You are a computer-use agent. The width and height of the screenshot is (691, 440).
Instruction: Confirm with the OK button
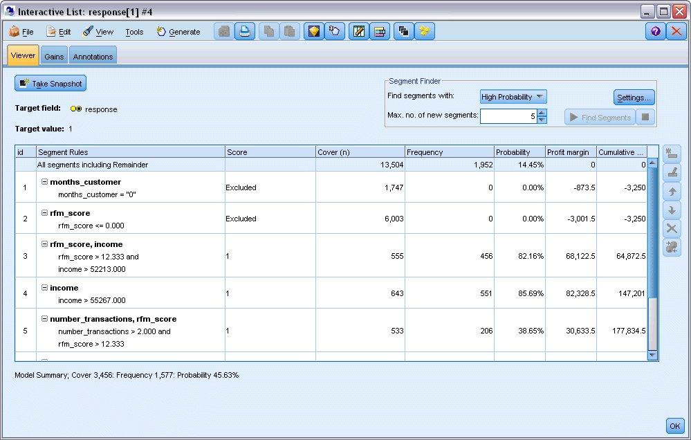[675, 426]
